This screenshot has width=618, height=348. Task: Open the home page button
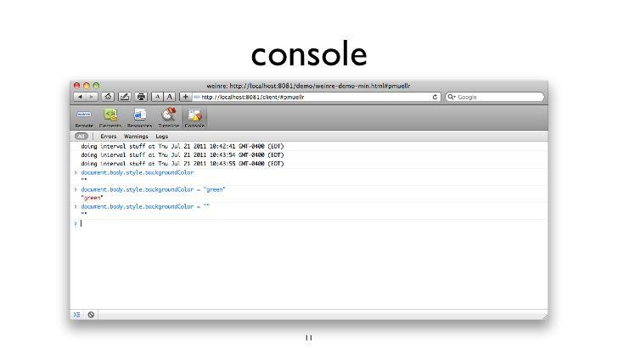[x=108, y=97]
